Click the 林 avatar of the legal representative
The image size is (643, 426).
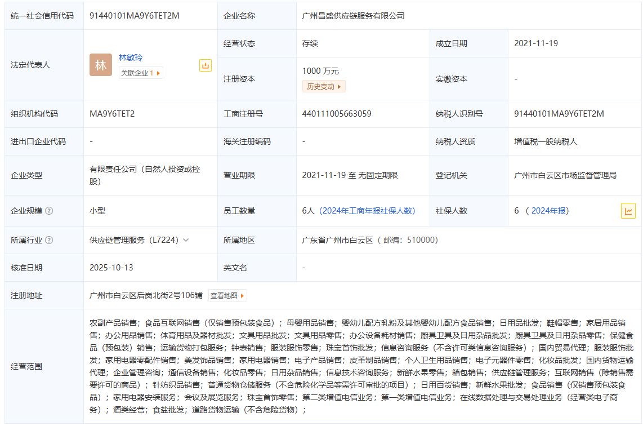tap(101, 65)
